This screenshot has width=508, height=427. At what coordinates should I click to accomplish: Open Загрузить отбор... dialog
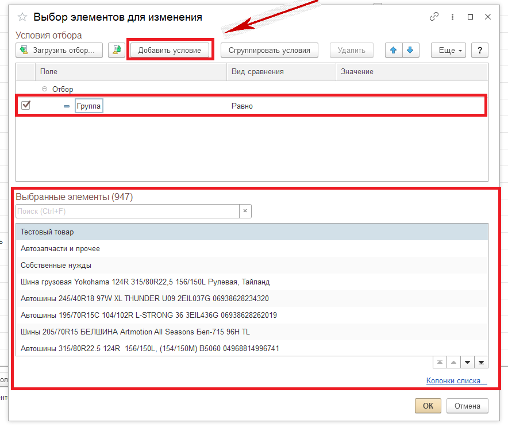pyautogui.click(x=59, y=50)
